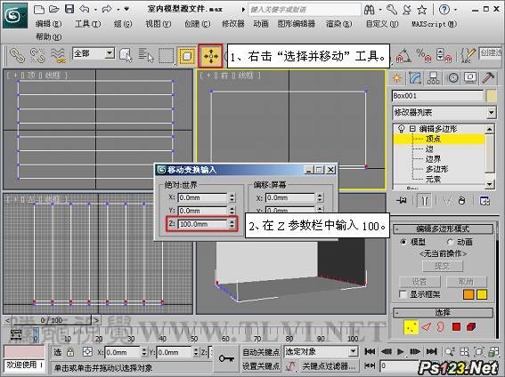Click the Save File floppy icon
Viewport: 505px width, 377px height.
(x=69, y=9)
